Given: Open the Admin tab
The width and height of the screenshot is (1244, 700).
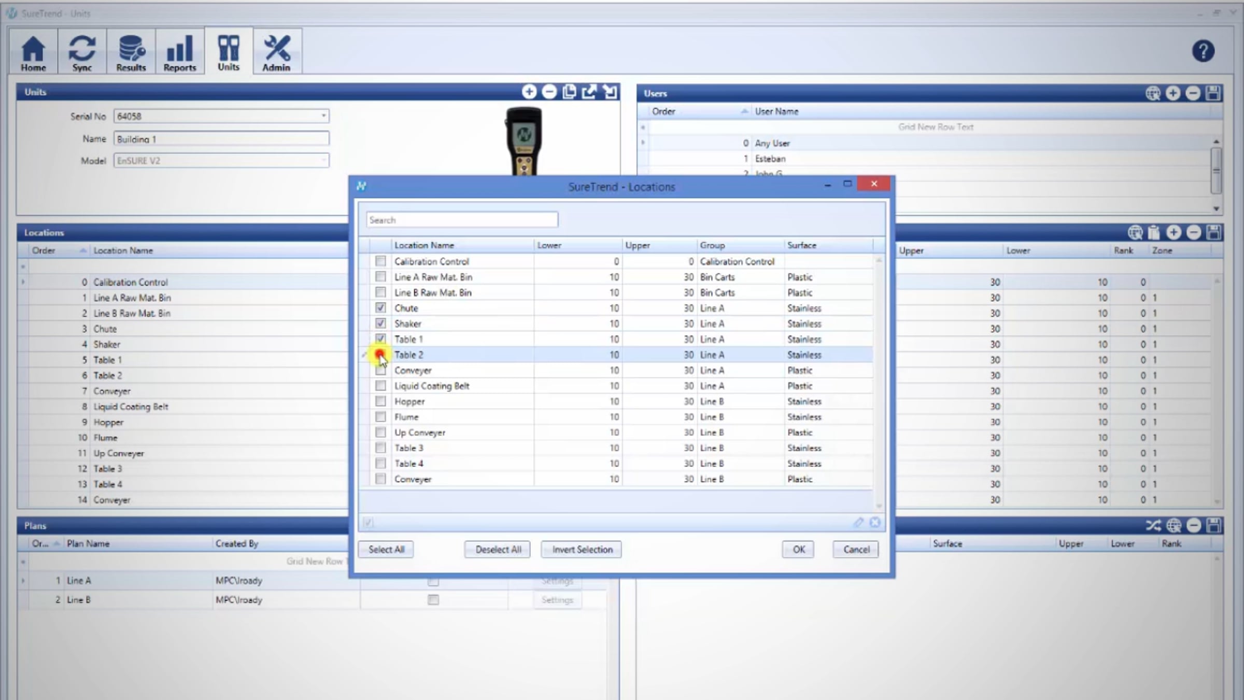Looking at the screenshot, I should [277, 51].
